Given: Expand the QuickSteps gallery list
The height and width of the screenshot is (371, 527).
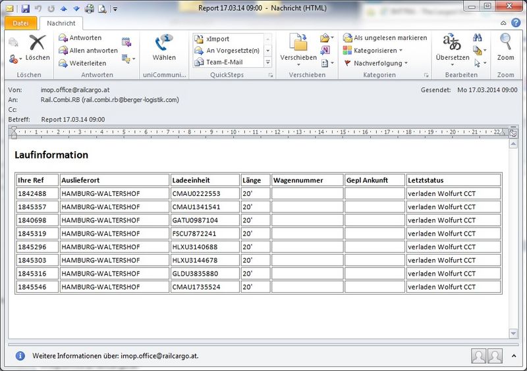Looking at the screenshot, I should (x=268, y=62).
